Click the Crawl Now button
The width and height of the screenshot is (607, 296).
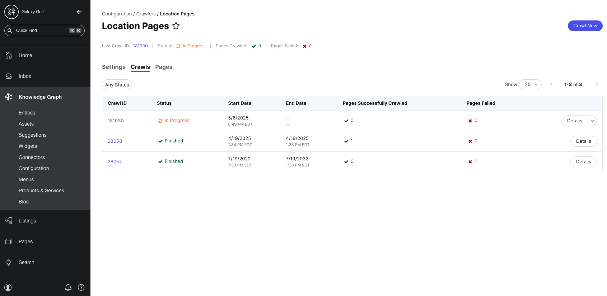(x=585, y=26)
